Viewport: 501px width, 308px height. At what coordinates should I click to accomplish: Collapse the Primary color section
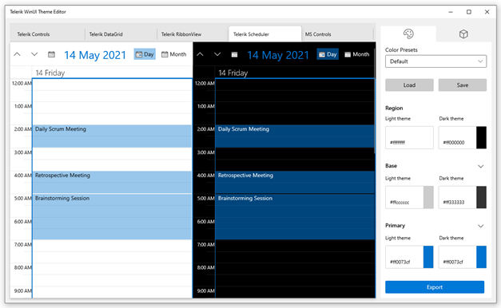tap(480, 226)
